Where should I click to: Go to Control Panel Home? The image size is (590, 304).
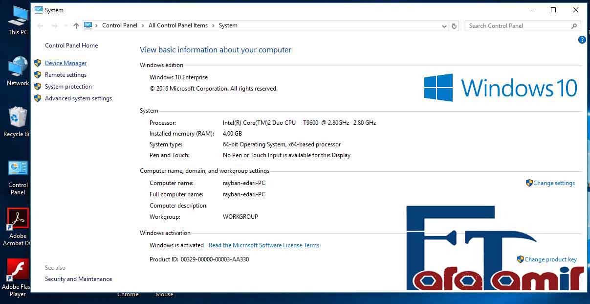point(71,46)
